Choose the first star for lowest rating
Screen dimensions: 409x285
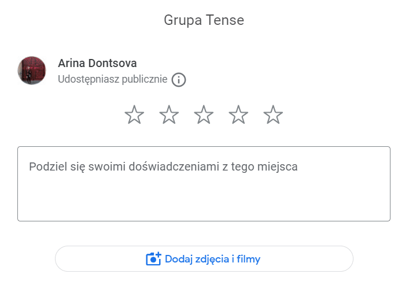pyautogui.click(x=134, y=114)
